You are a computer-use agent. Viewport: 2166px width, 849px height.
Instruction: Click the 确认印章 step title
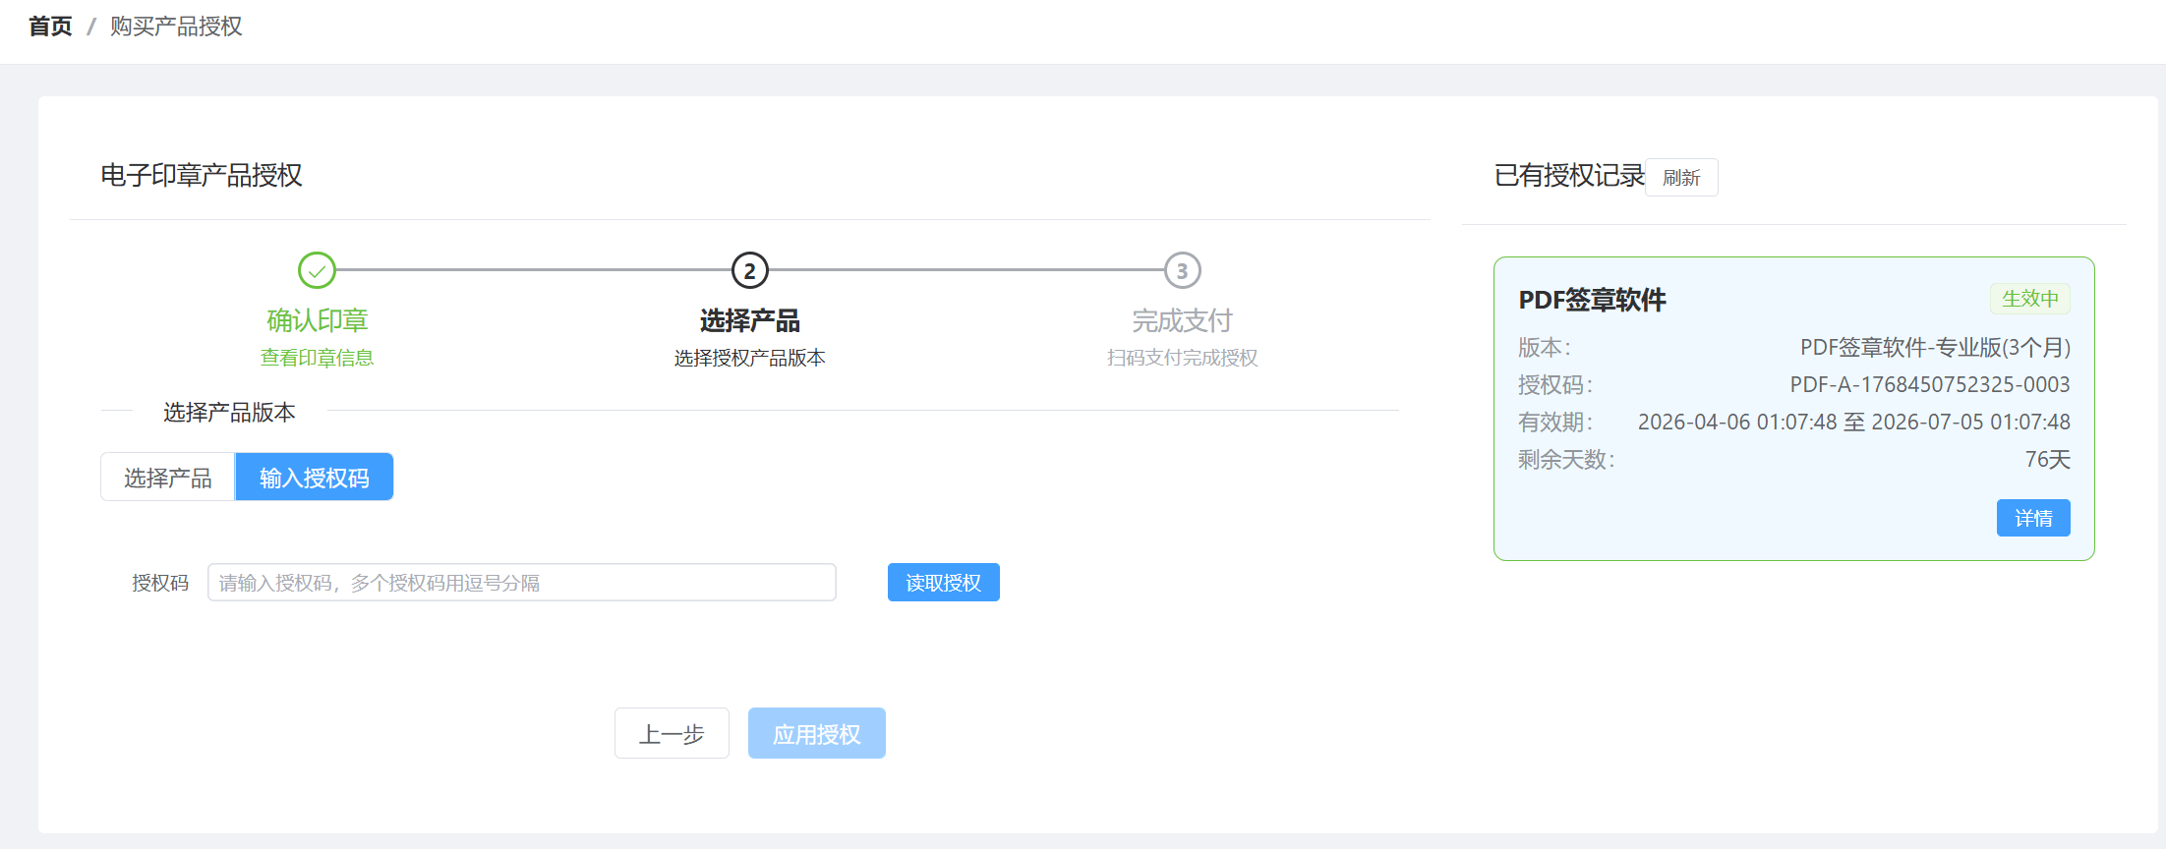point(317,320)
